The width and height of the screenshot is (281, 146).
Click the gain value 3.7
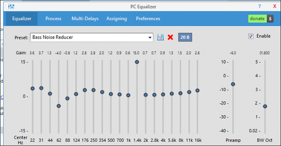[41, 53]
